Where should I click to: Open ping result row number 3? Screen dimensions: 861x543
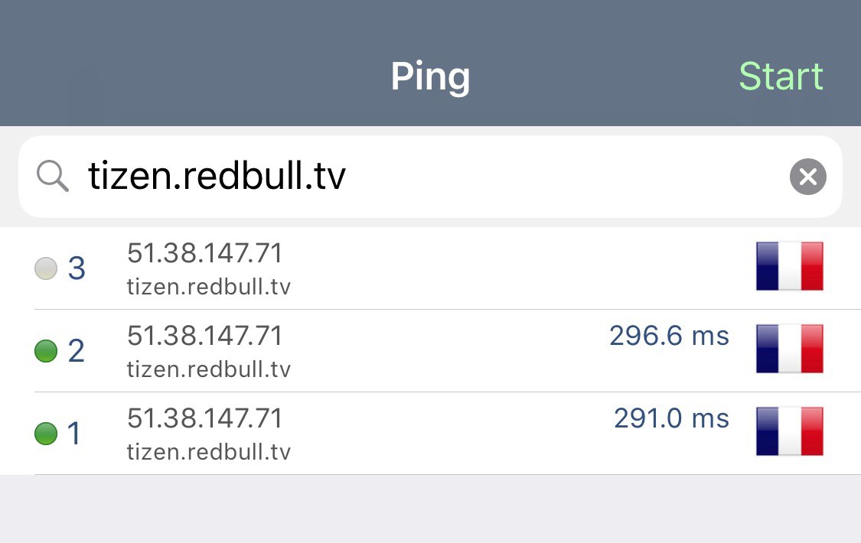[x=430, y=268]
